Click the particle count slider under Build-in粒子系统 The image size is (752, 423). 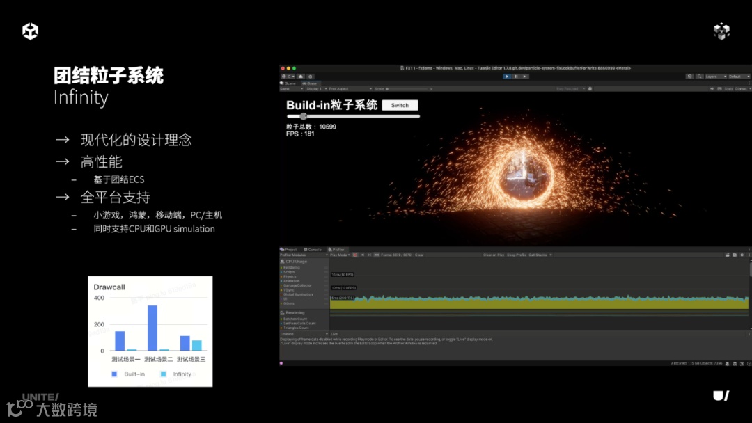pyautogui.click(x=353, y=116)
